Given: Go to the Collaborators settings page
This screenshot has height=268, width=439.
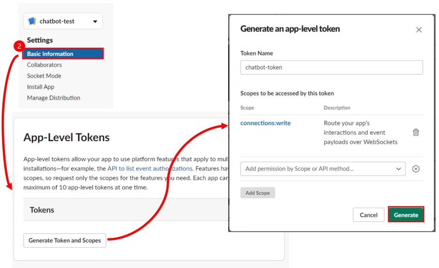Looking at the screenshot, I should [44, 65].
